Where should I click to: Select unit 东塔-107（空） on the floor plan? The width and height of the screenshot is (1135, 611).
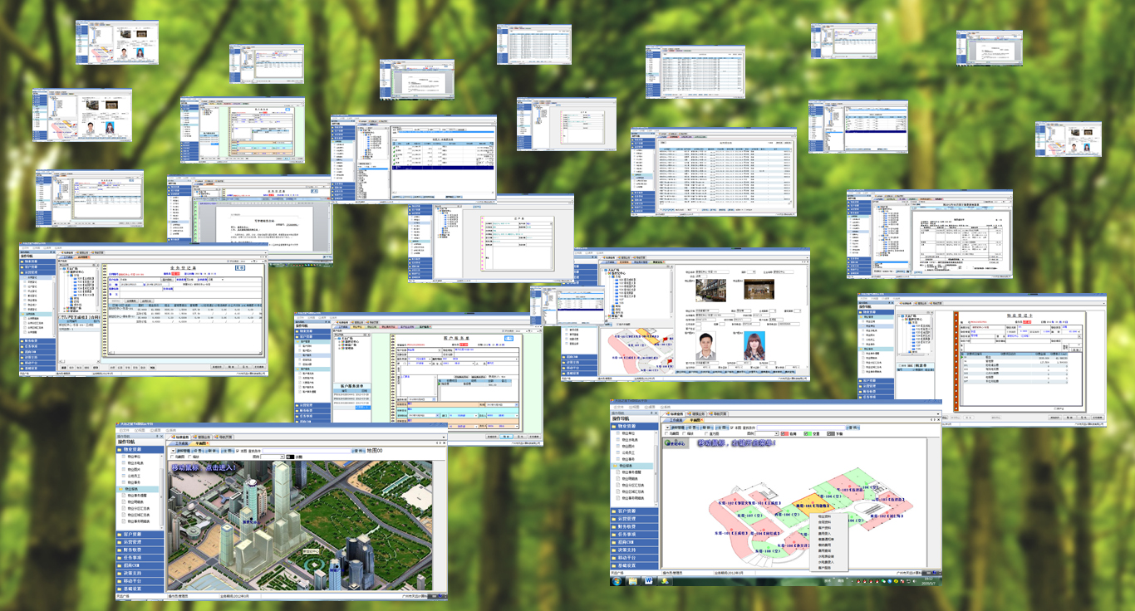tap(749, 516)
